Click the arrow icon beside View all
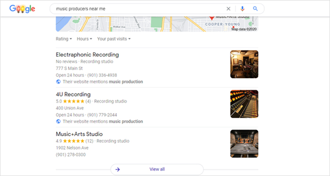This screenshot has height=176, width=330. tap(118, 169)
